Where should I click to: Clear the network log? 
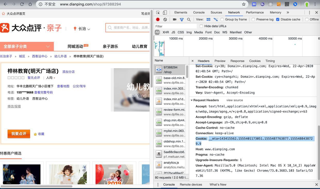click(165, 19)
